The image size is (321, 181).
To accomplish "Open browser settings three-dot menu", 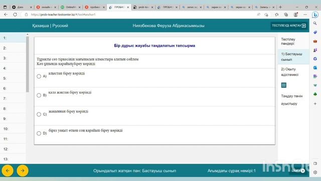I will pyautogui.click(x=305, y=15).
